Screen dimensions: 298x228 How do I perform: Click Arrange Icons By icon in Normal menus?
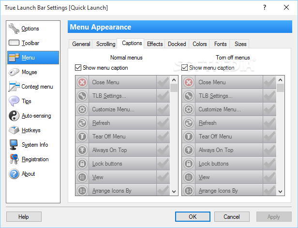(82, 190)
